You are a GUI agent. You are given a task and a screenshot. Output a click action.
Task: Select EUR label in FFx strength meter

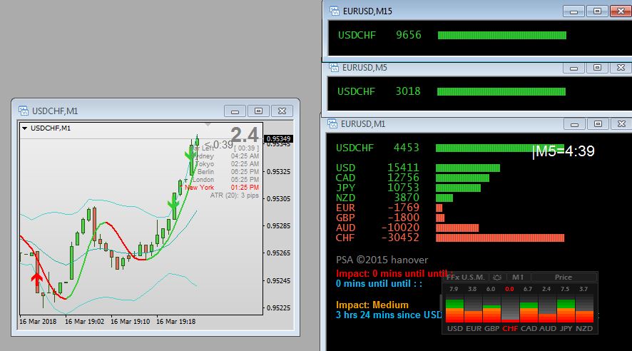tap(474, 328)
